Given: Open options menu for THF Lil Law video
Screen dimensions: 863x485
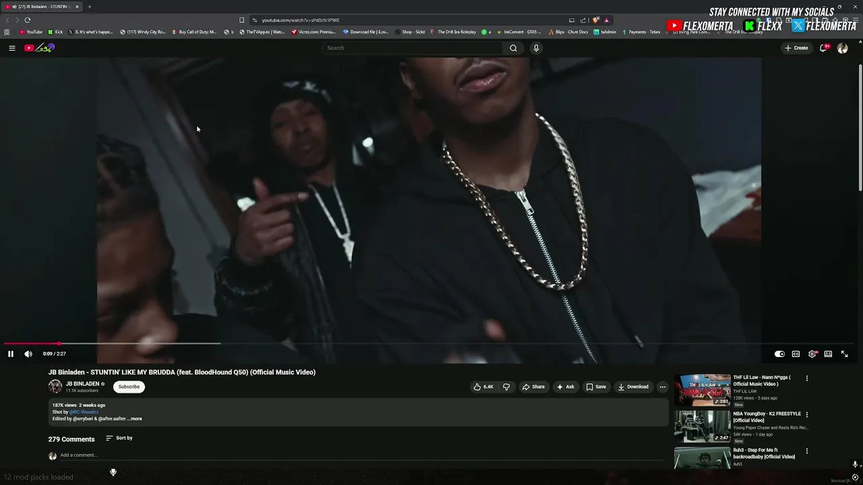Looking at the screenshot, I should [x=806, y=379].
